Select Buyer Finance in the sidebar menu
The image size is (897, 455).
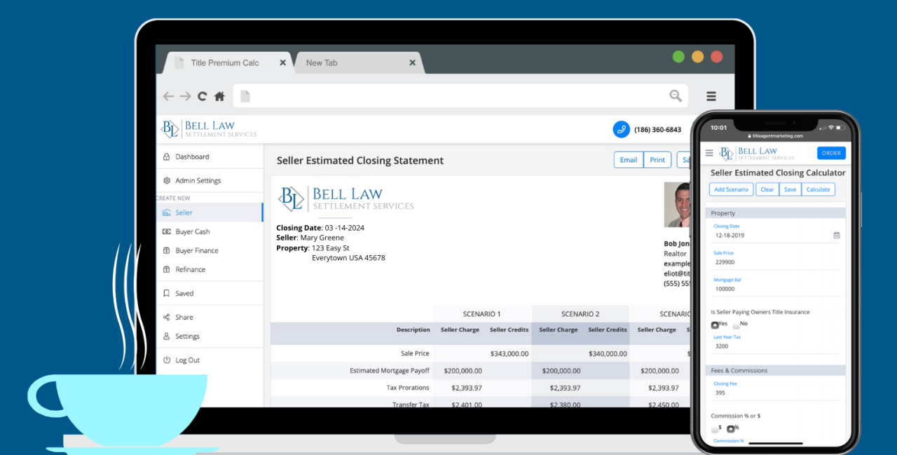(196, 251)
